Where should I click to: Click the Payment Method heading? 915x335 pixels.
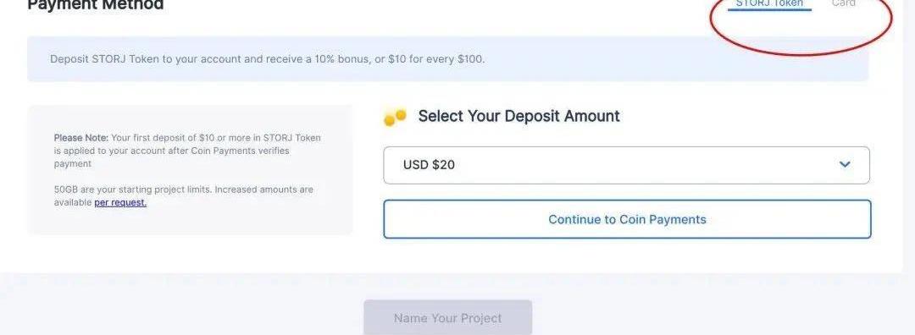click(96, 5)
